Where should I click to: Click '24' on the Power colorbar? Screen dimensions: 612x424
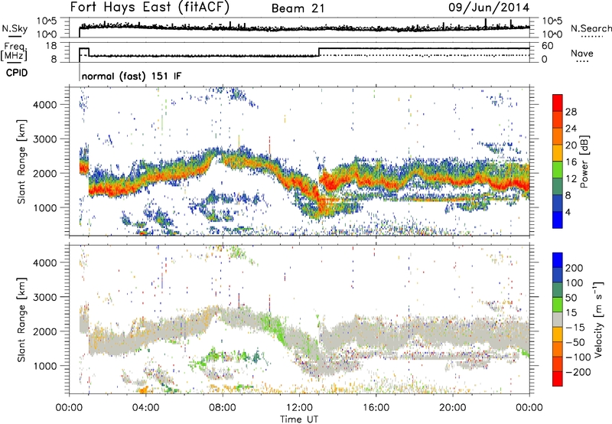coord(571,129)
